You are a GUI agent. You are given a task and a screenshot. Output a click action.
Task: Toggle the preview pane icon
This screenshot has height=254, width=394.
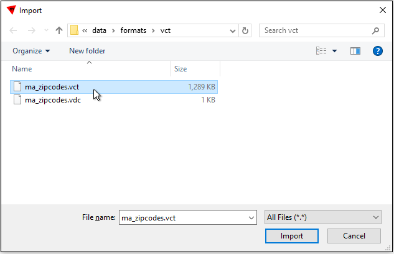(355, 51)
